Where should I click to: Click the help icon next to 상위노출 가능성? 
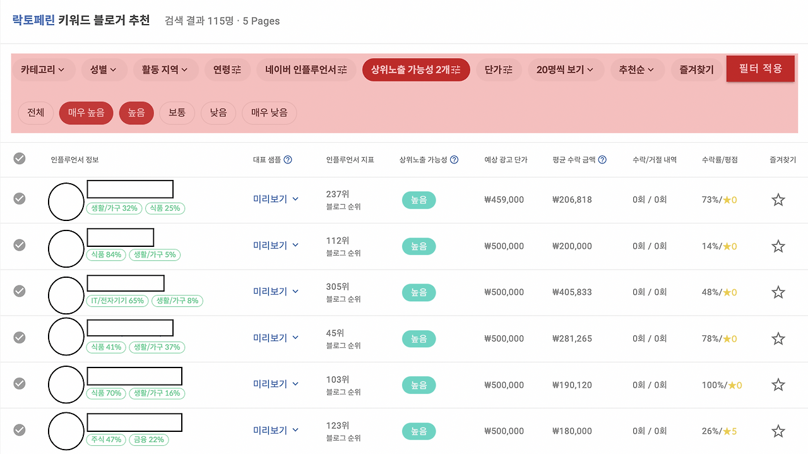[453, 160]
